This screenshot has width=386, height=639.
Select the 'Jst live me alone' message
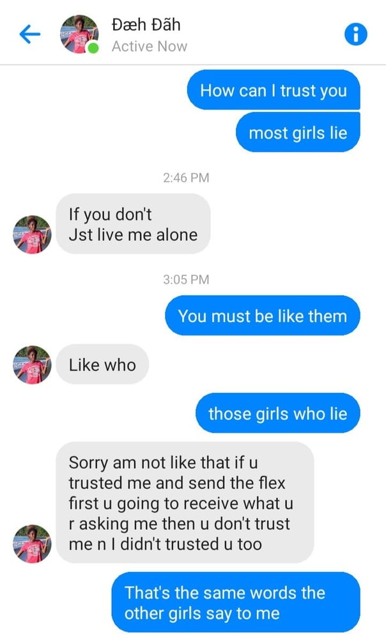coord(133,224)
